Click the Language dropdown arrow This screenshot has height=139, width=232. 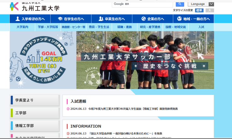point(211,4)
